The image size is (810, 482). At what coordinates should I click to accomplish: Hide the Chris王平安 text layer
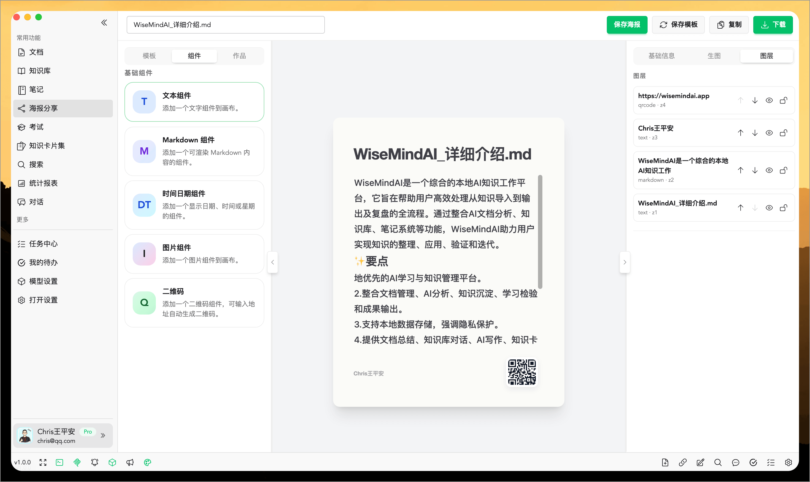click(x=769, y=132)
